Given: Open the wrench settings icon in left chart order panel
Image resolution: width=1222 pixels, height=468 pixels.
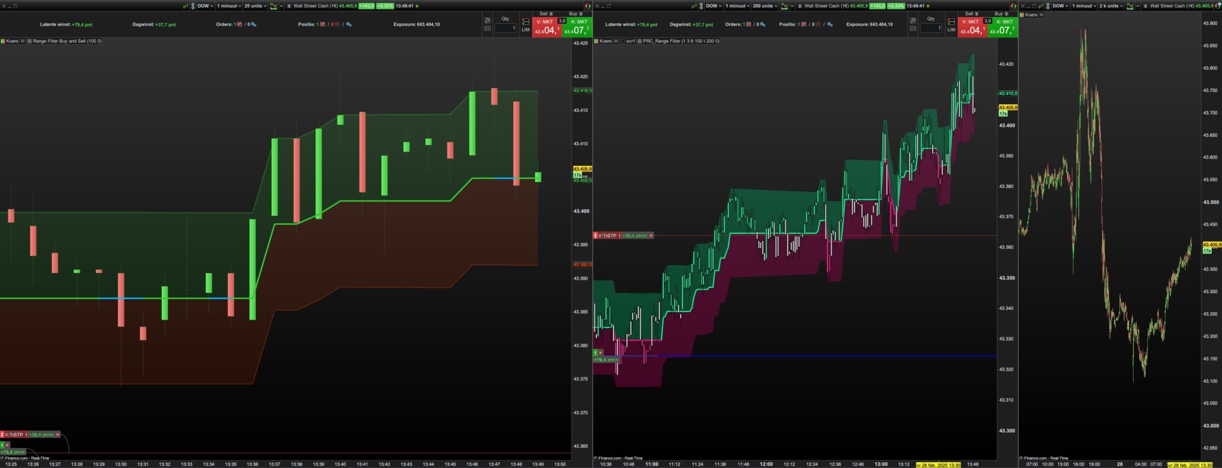Looking at the screenshot, I should pyautogui.click(x=487, y=20).
